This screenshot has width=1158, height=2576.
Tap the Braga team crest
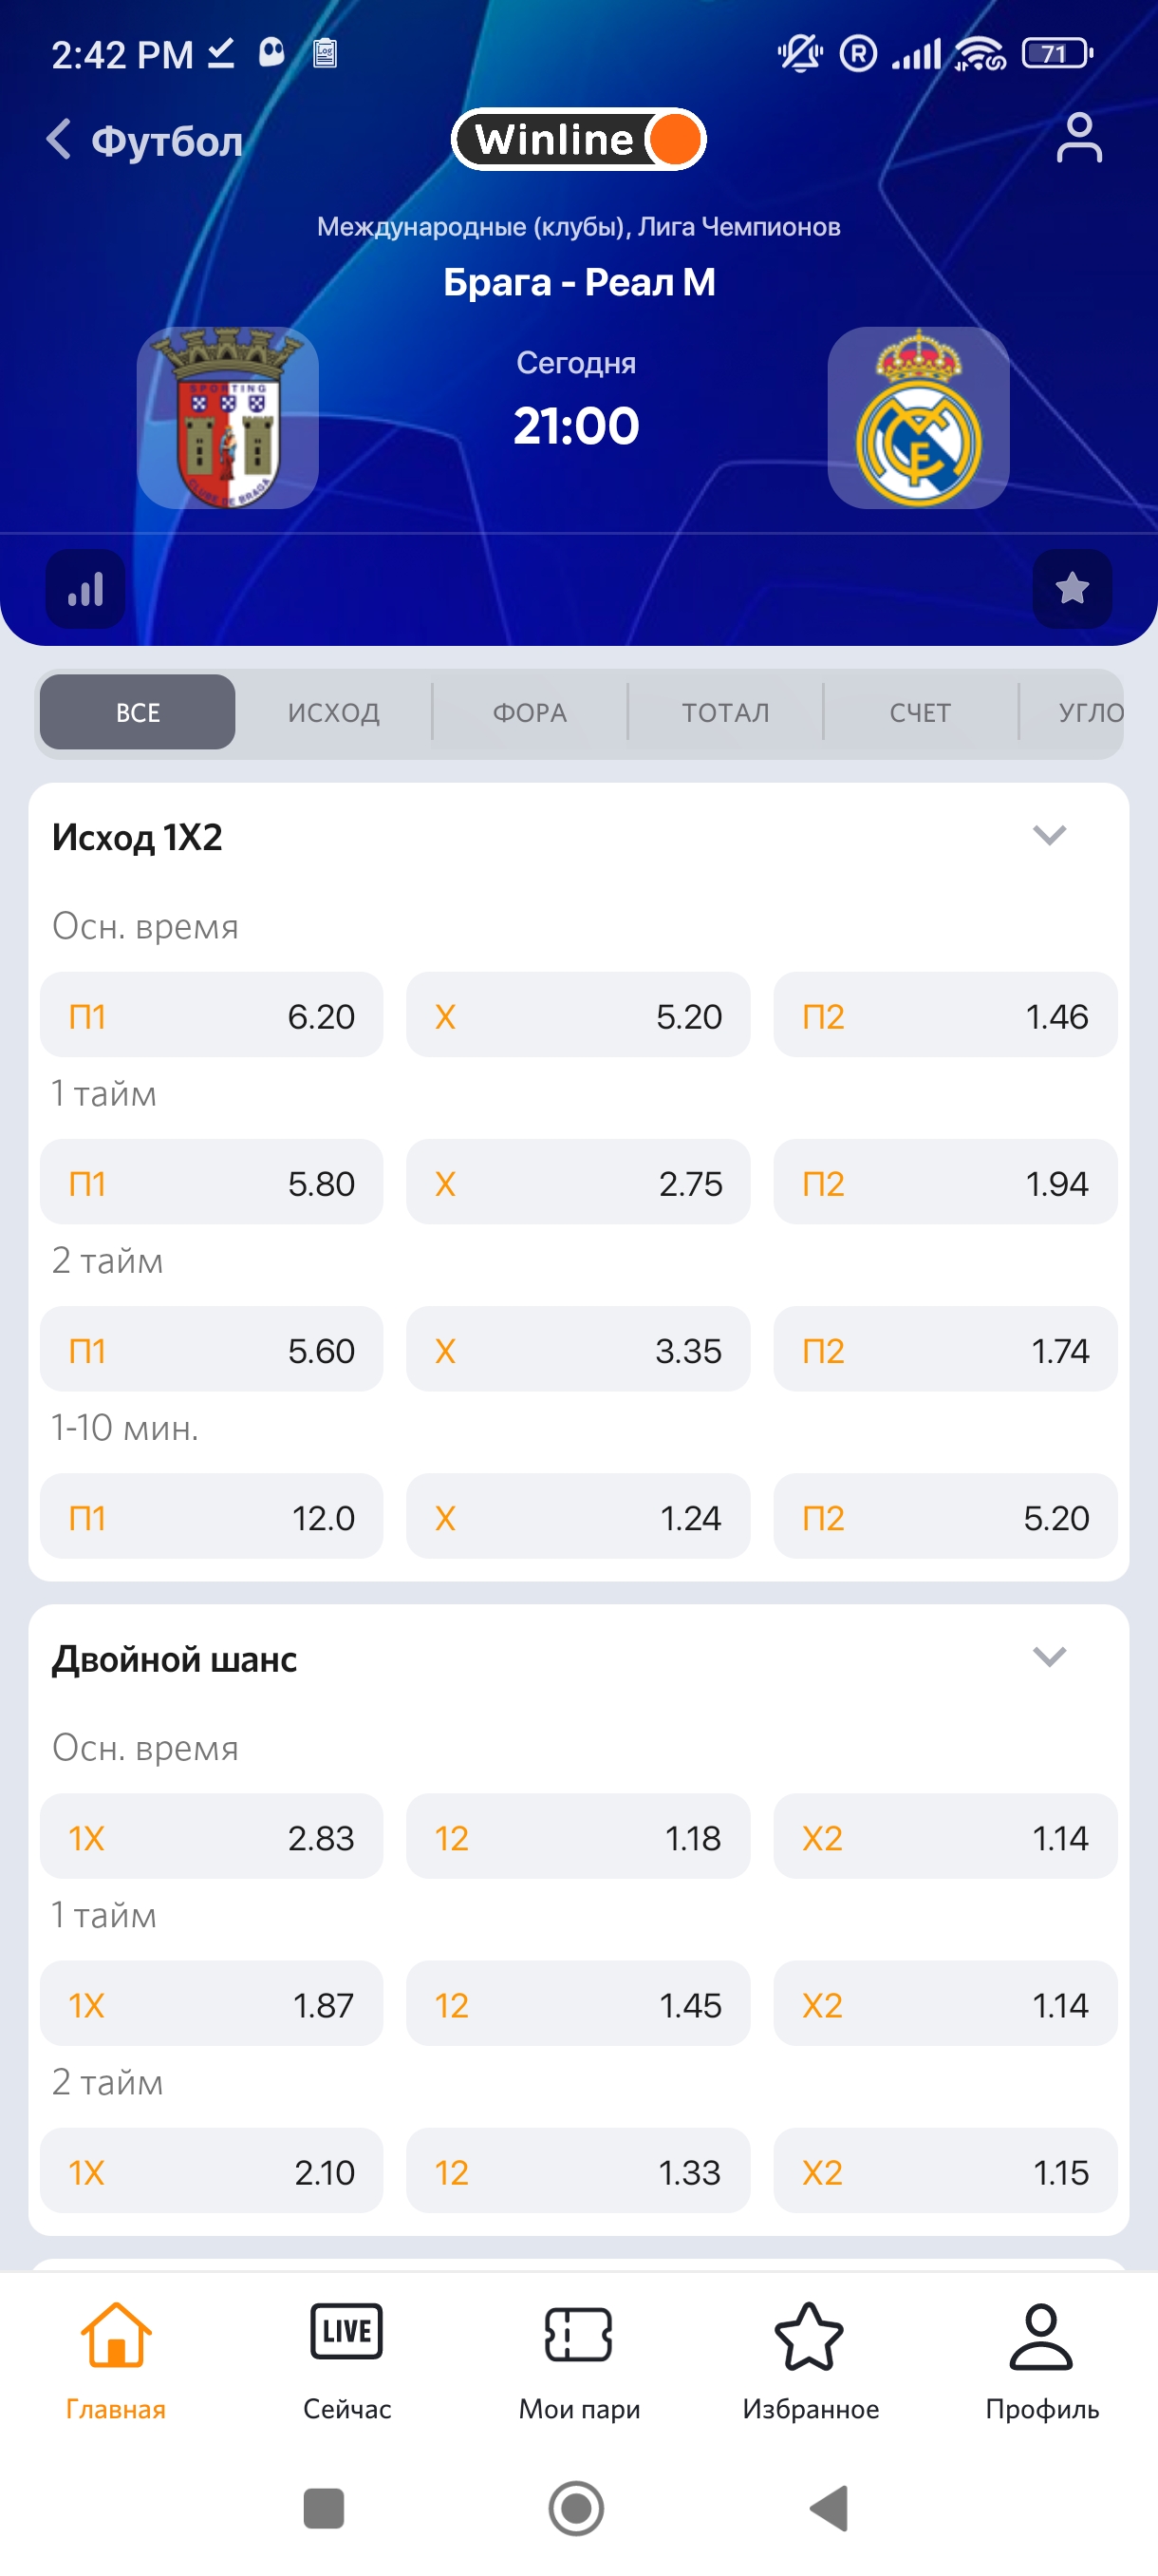228,418
